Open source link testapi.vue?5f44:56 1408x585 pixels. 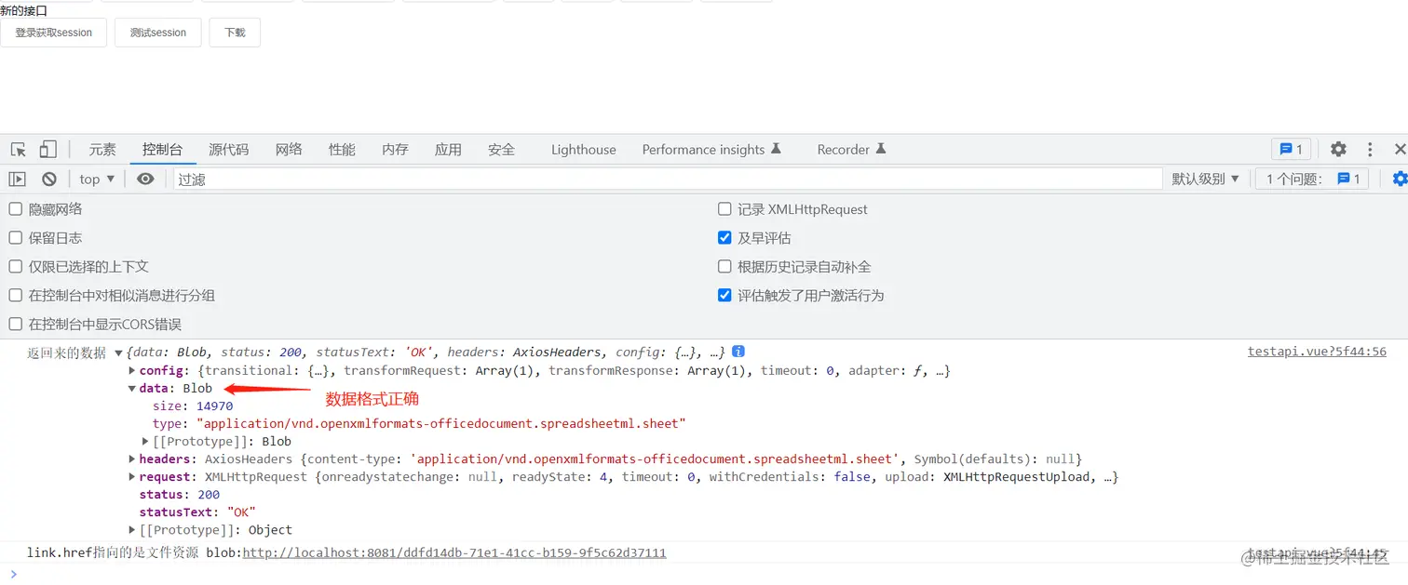pyautogui.click(x=1317, y=352)
